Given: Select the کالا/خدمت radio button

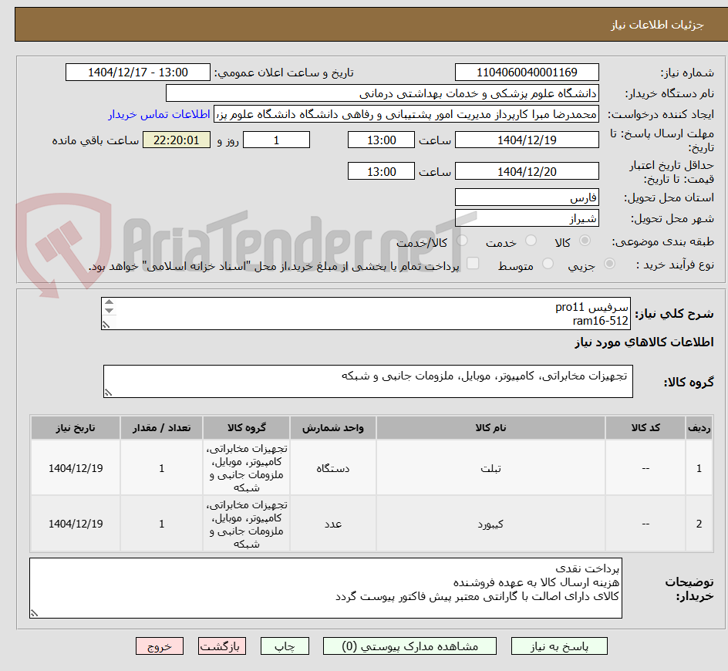Looking at the screenshot, I should (x=462, y=241).
